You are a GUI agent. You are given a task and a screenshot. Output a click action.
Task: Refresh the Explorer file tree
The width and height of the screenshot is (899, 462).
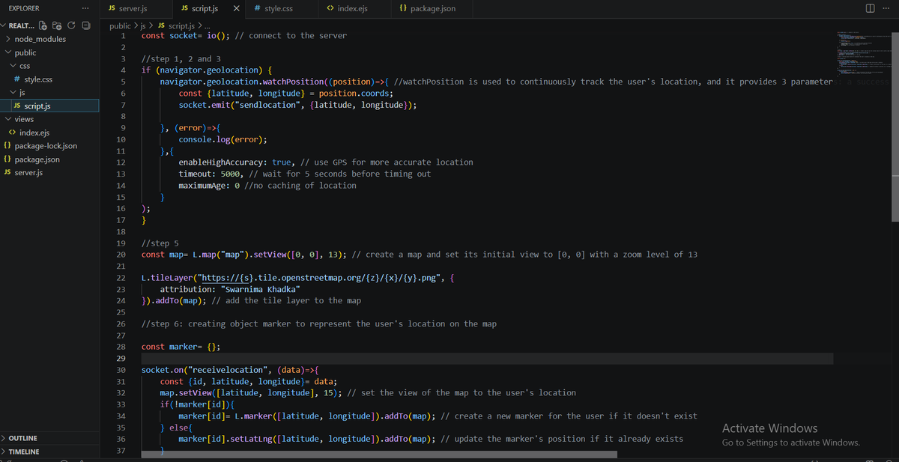click(x=71, y=25)
